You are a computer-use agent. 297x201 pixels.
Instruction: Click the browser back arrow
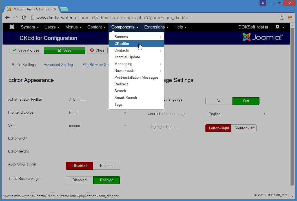click(7, 17)
